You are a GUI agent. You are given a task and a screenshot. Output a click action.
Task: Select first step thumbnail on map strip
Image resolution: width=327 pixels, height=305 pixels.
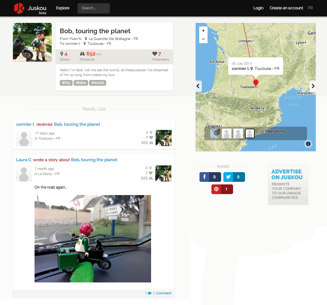(x=215, y=133)
